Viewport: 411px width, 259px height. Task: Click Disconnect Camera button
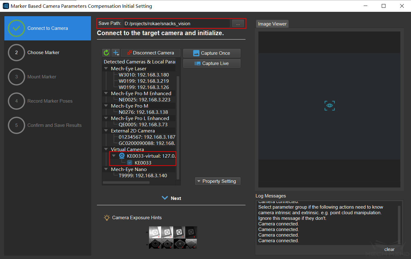tap(151, 53)
